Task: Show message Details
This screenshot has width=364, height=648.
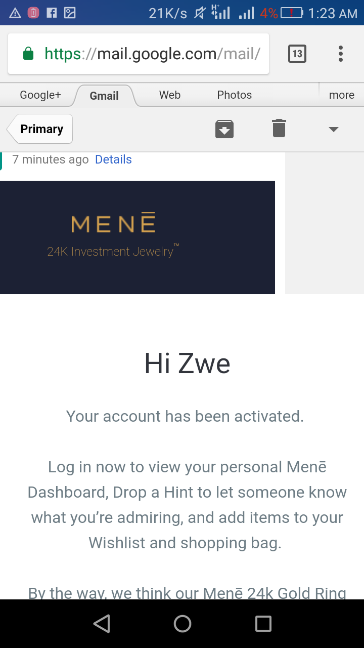Action: (x=113, y=159)
